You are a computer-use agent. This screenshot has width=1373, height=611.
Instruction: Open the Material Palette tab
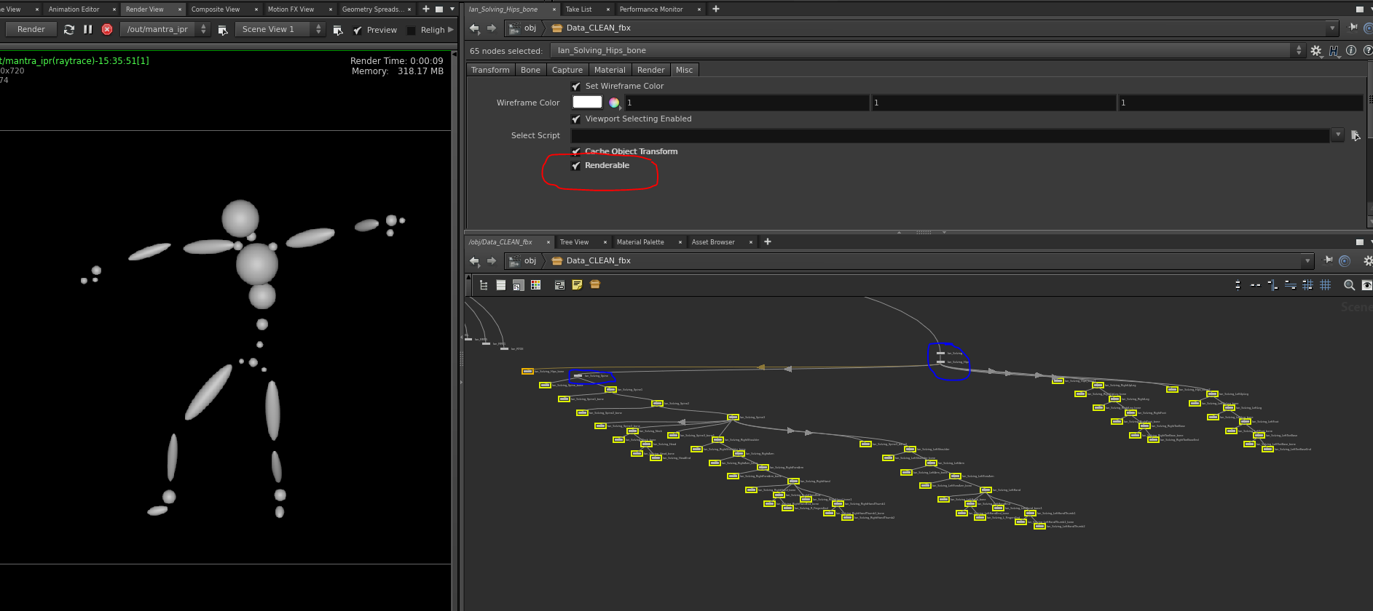640,242
